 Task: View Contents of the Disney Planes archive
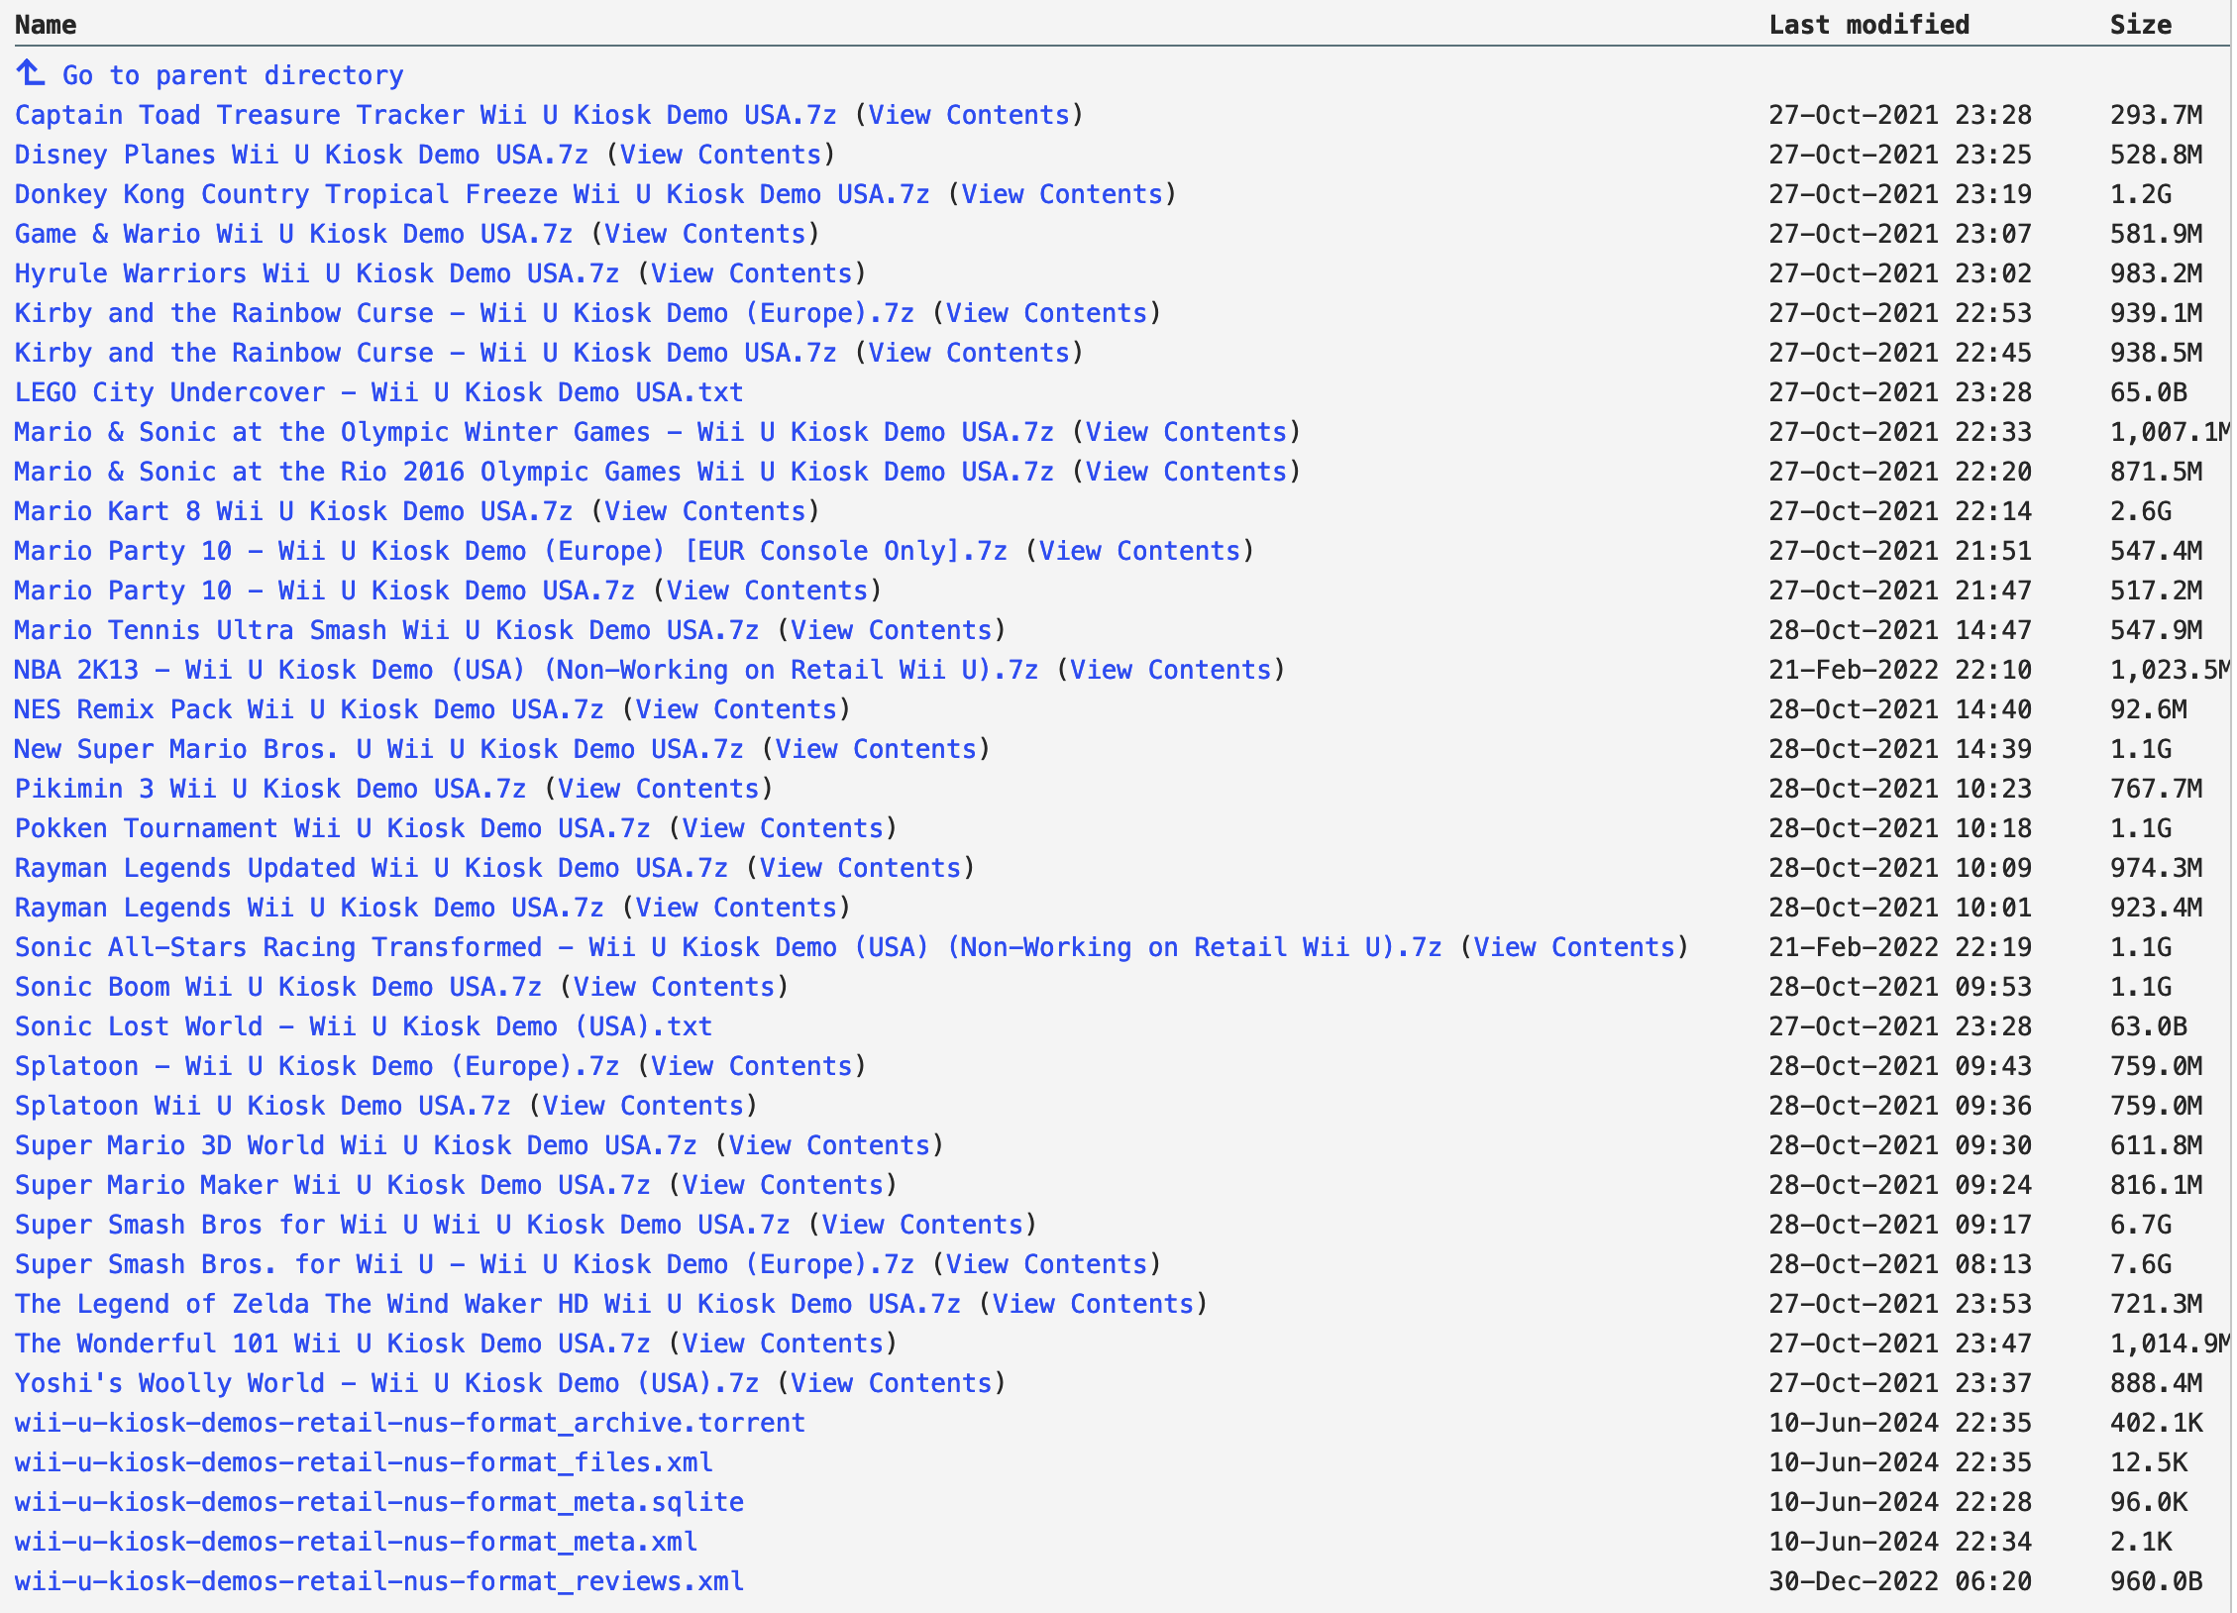coord(721,155)
